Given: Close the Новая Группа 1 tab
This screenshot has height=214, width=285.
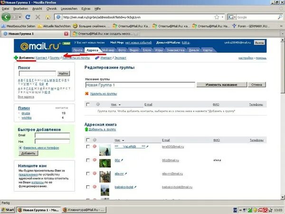Looking at the screenshot, I should point(66,34).
